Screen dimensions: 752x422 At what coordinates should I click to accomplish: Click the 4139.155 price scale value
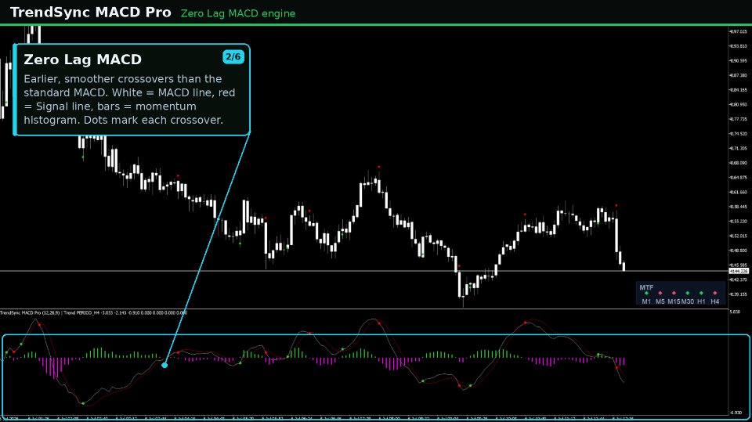coord(738,294)
